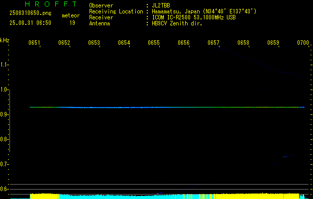This screenshot has height=199, width=313.
Task: Click the timestamp 25.08.31 06:50
Action: (30, 23)
